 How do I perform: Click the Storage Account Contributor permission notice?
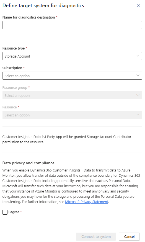67,139
